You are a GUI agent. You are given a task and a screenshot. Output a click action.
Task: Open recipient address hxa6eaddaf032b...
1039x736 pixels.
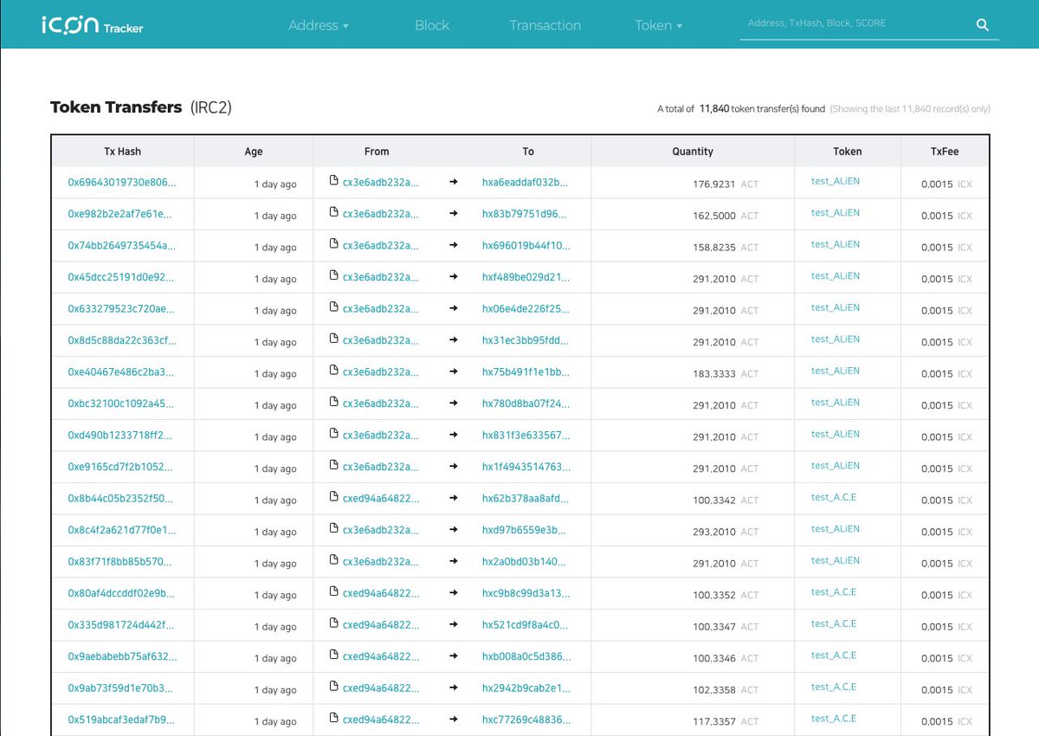pyautogui.click(x=526, y=183)
